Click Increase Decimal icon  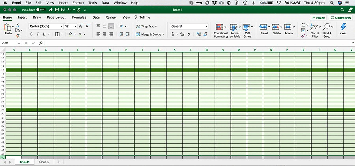click(199, 34)
